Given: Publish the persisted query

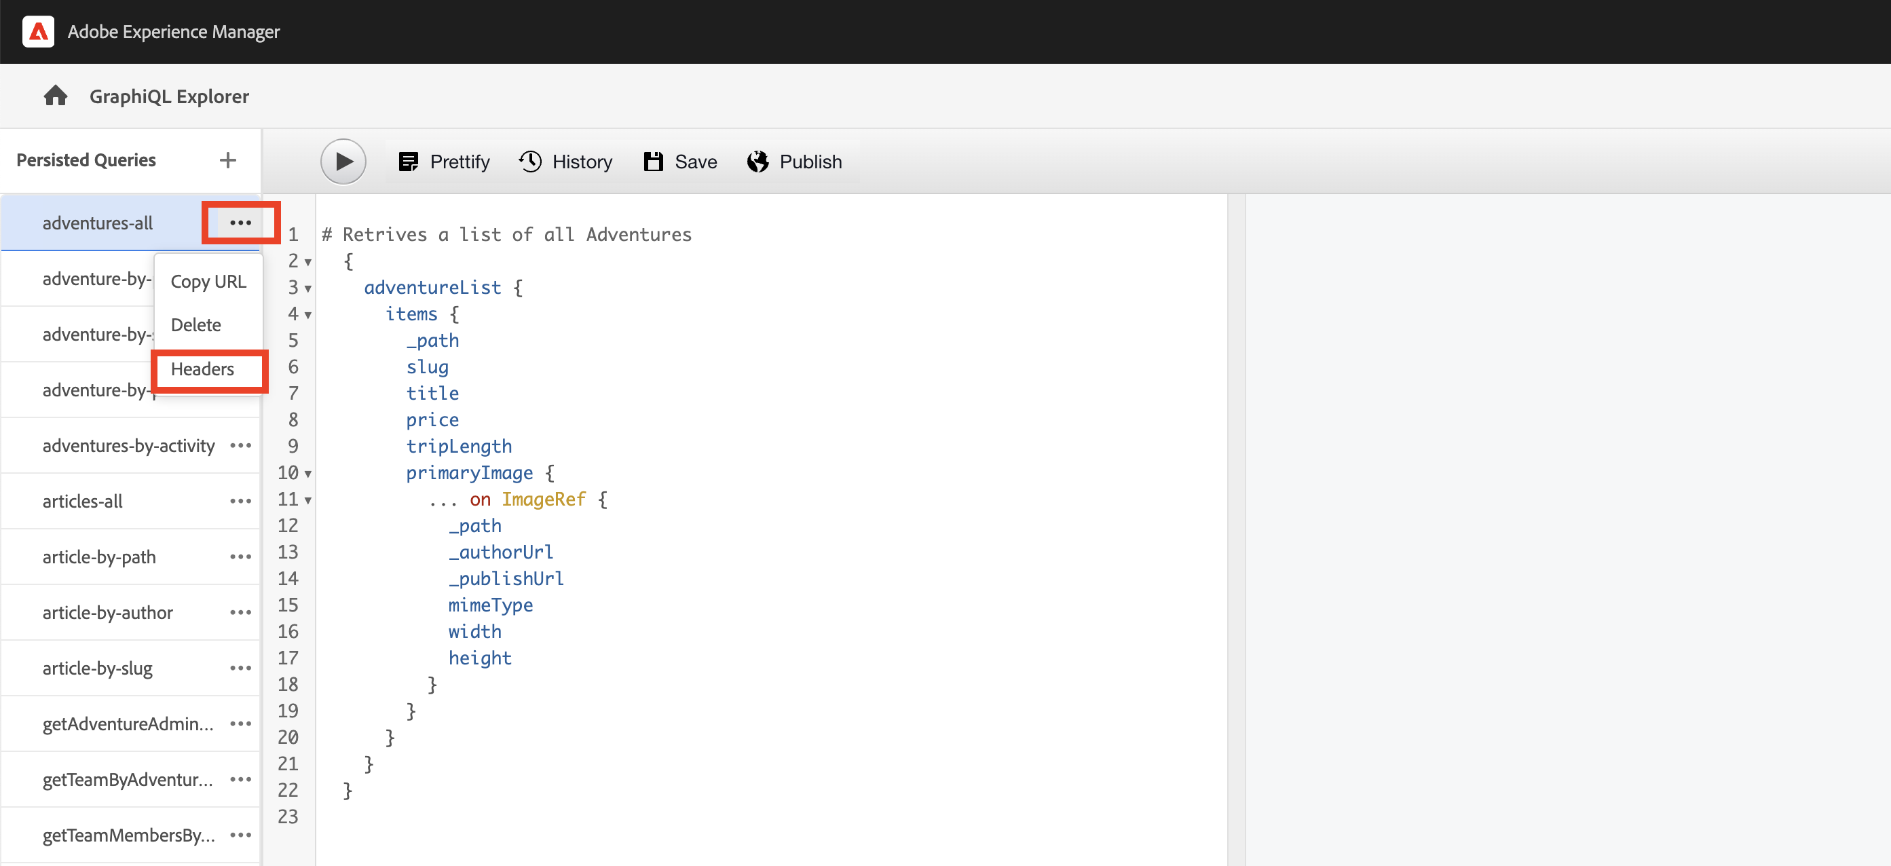Looking at the screenshot, I should click(x=794, y=162).
